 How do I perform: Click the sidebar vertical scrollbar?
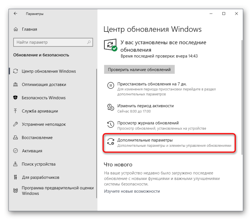click(97, 133)
